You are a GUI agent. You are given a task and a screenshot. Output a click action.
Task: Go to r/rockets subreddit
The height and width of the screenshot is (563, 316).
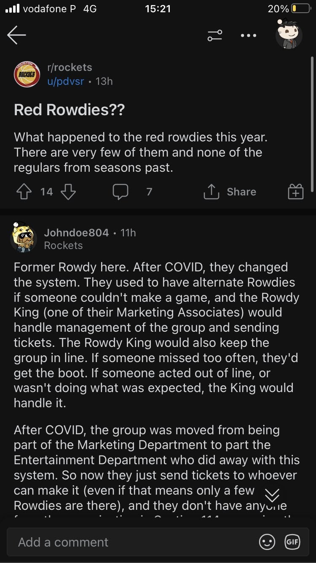tap(70, 68)
